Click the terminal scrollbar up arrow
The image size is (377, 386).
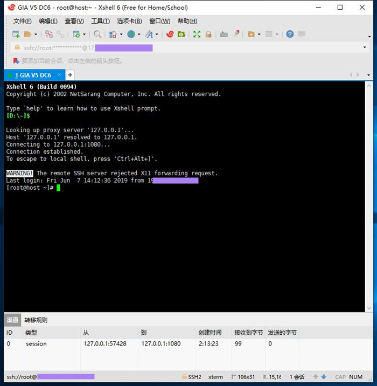[x=369, y=86]
